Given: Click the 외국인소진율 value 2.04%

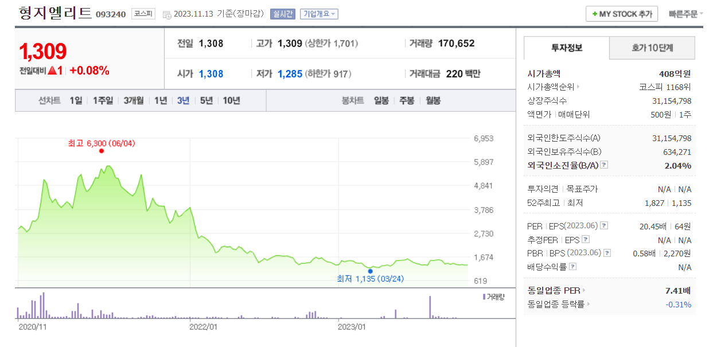Looking at the screenshot, I should [679, 165].
